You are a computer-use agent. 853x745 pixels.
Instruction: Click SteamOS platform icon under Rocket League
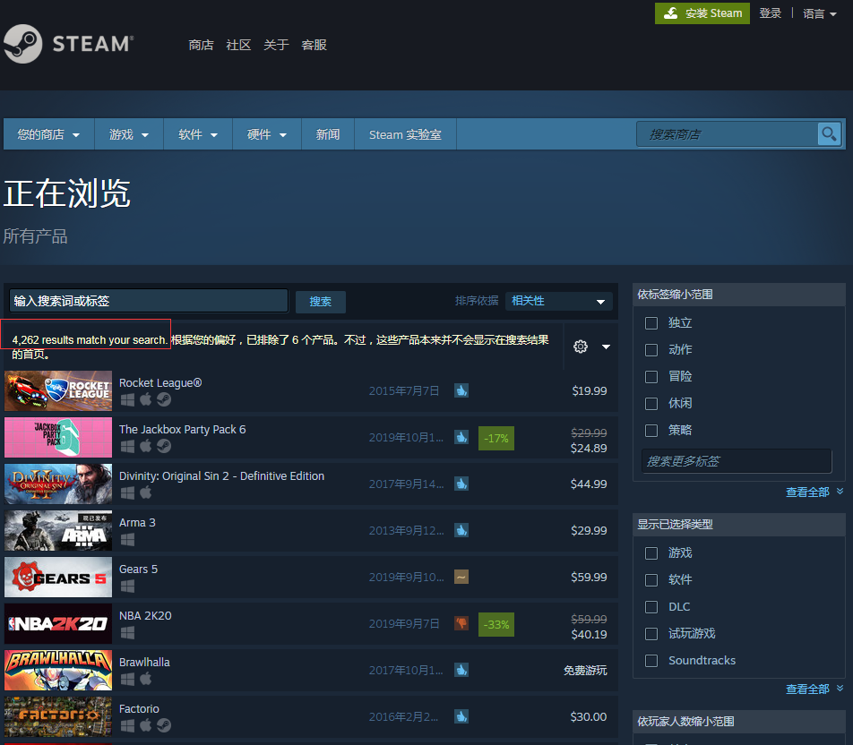[164, 399]
